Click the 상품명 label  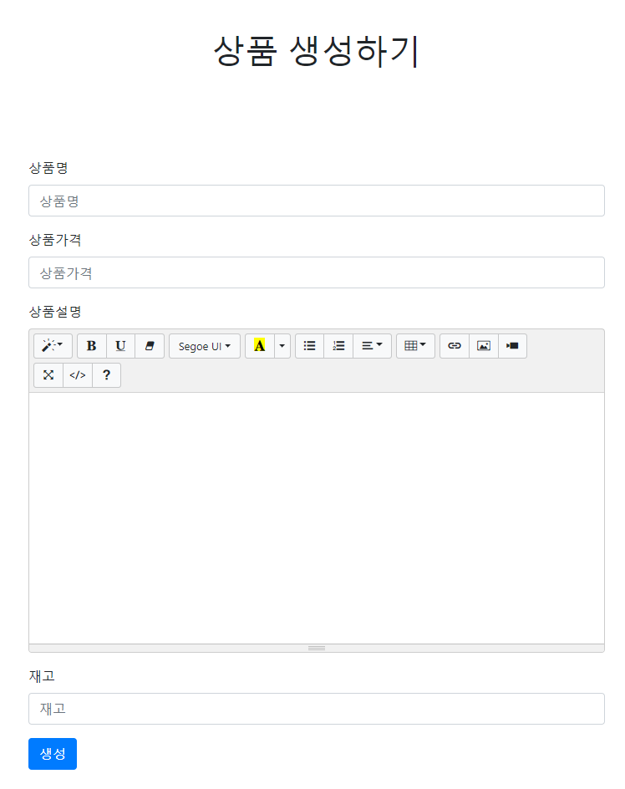pyautogui.click(x=48, y=168)
